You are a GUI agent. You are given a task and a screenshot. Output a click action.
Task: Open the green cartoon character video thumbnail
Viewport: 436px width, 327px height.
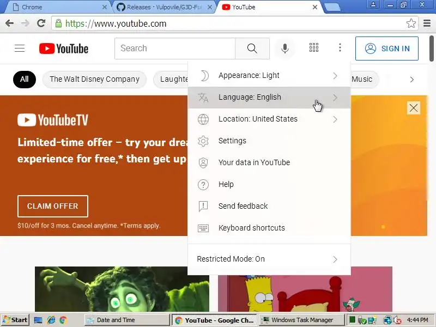click(x=122, y=289)
